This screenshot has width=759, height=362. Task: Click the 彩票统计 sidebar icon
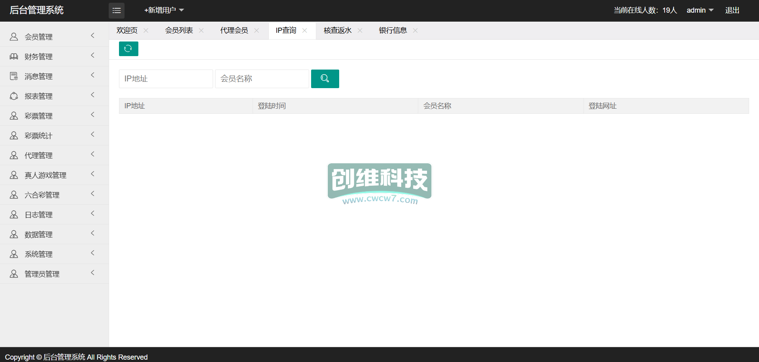pos(14,136)
